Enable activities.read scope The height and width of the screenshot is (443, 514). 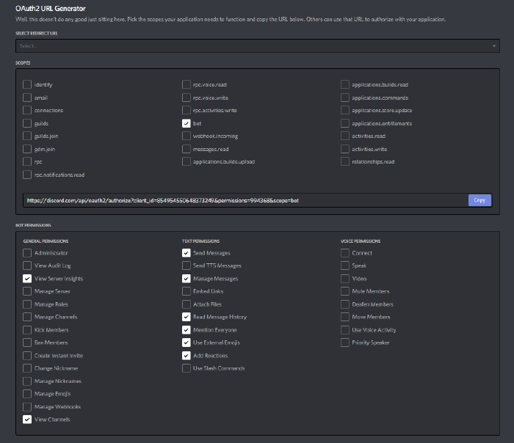coord(345,136)
